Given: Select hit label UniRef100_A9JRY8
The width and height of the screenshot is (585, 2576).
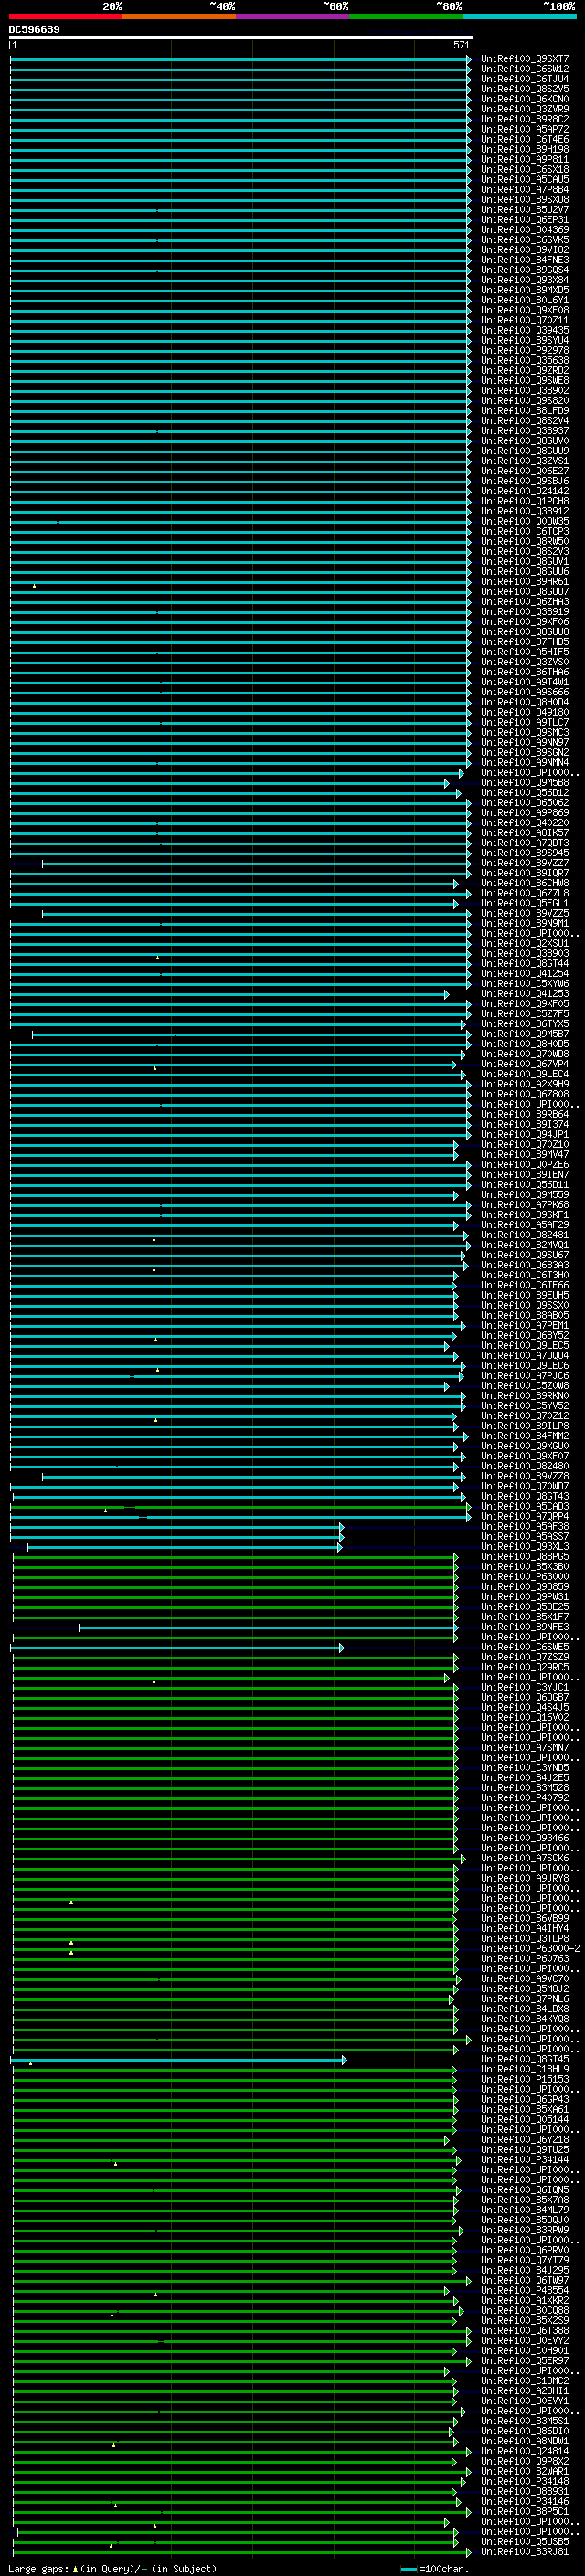Looking at the screenshot, I should click(525, 1879).
